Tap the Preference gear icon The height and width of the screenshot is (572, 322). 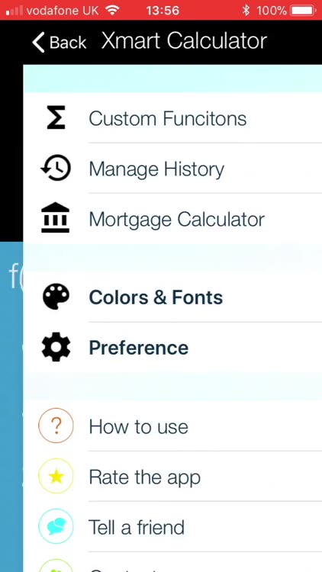tap(56, 347)
